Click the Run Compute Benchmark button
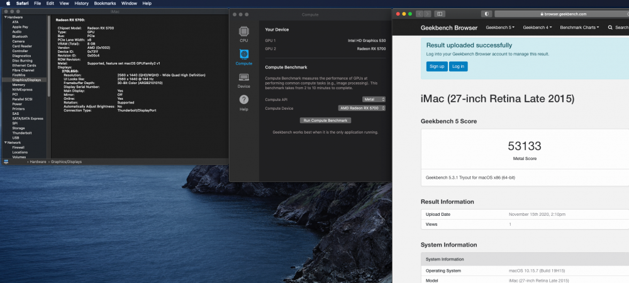The height and width of the screenshot is (283, 629). 326,120
